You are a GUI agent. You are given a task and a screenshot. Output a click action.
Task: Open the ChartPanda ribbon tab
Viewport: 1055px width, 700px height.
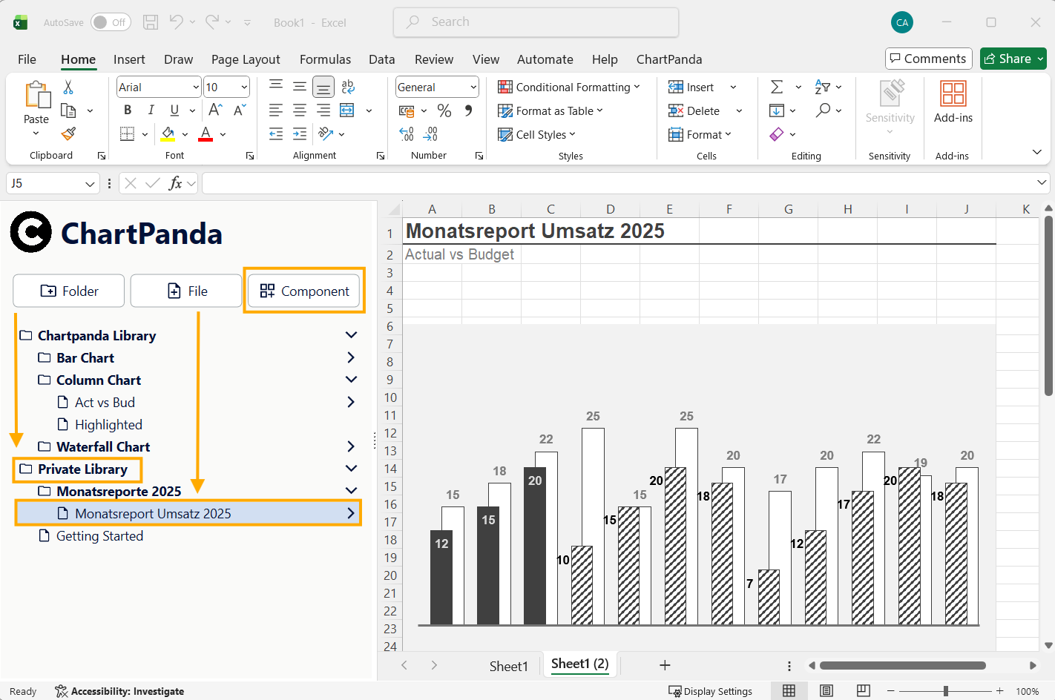(x=668, y=59)
